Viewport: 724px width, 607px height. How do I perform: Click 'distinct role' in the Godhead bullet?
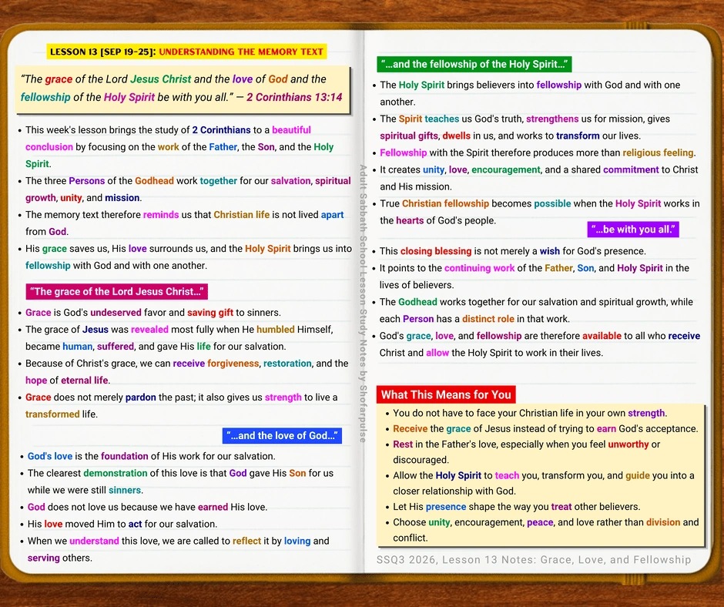click(x=488, y=319)
